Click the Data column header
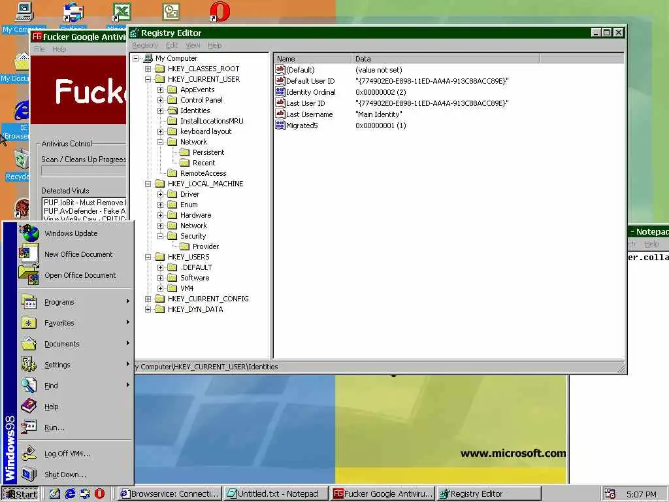 point(446,59)
